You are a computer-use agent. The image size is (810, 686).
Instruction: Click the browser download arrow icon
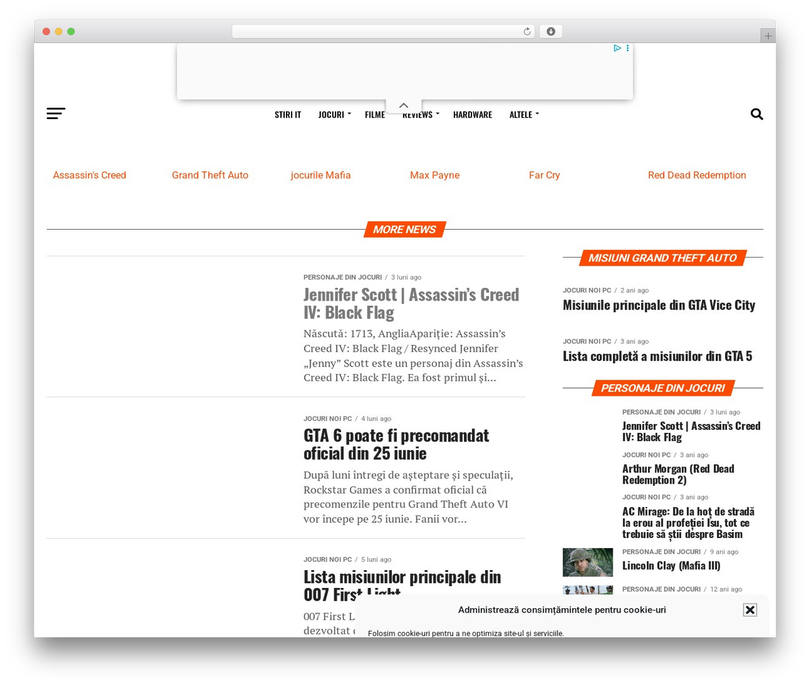pos(551,32)
